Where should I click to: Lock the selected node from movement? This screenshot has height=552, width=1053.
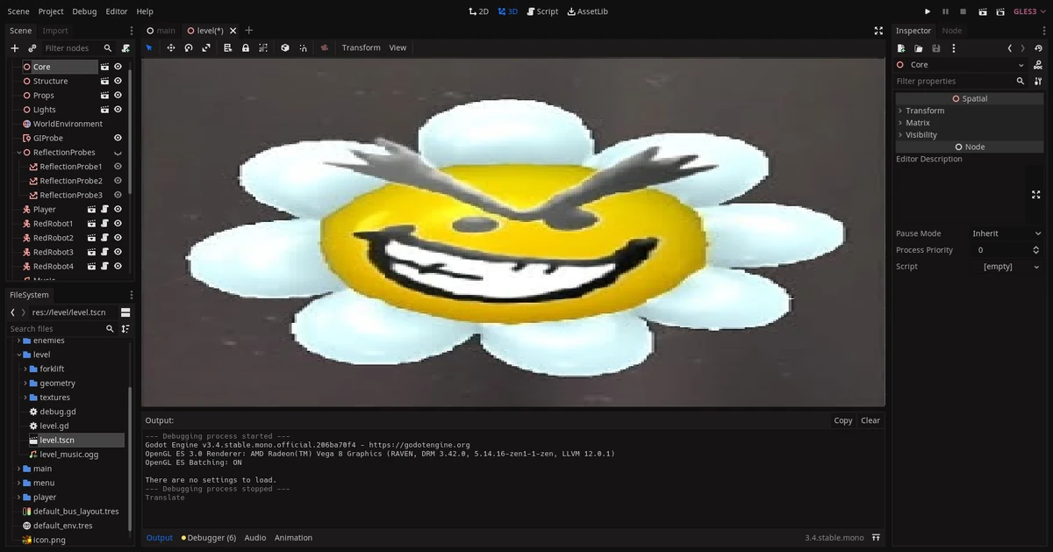246,47
